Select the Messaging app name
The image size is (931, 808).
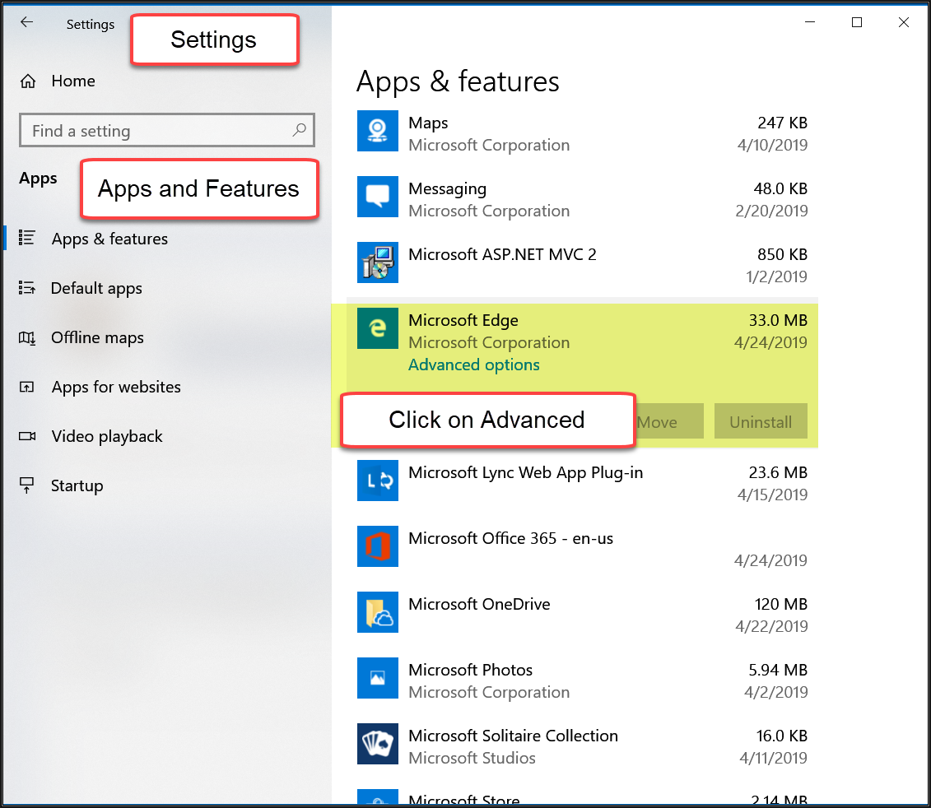pos(448,188)
